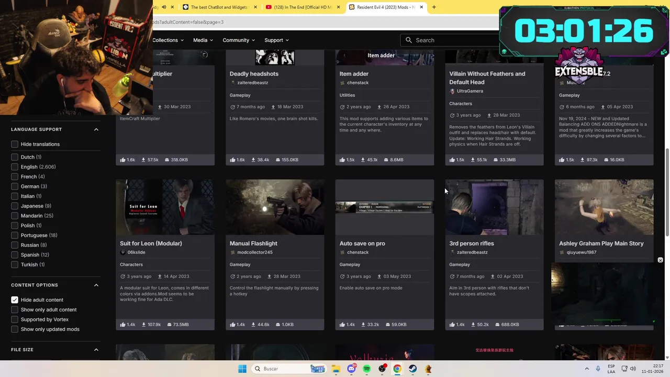Check the French language filter
This screenshot has width=670, height=377.
(15, 176)
